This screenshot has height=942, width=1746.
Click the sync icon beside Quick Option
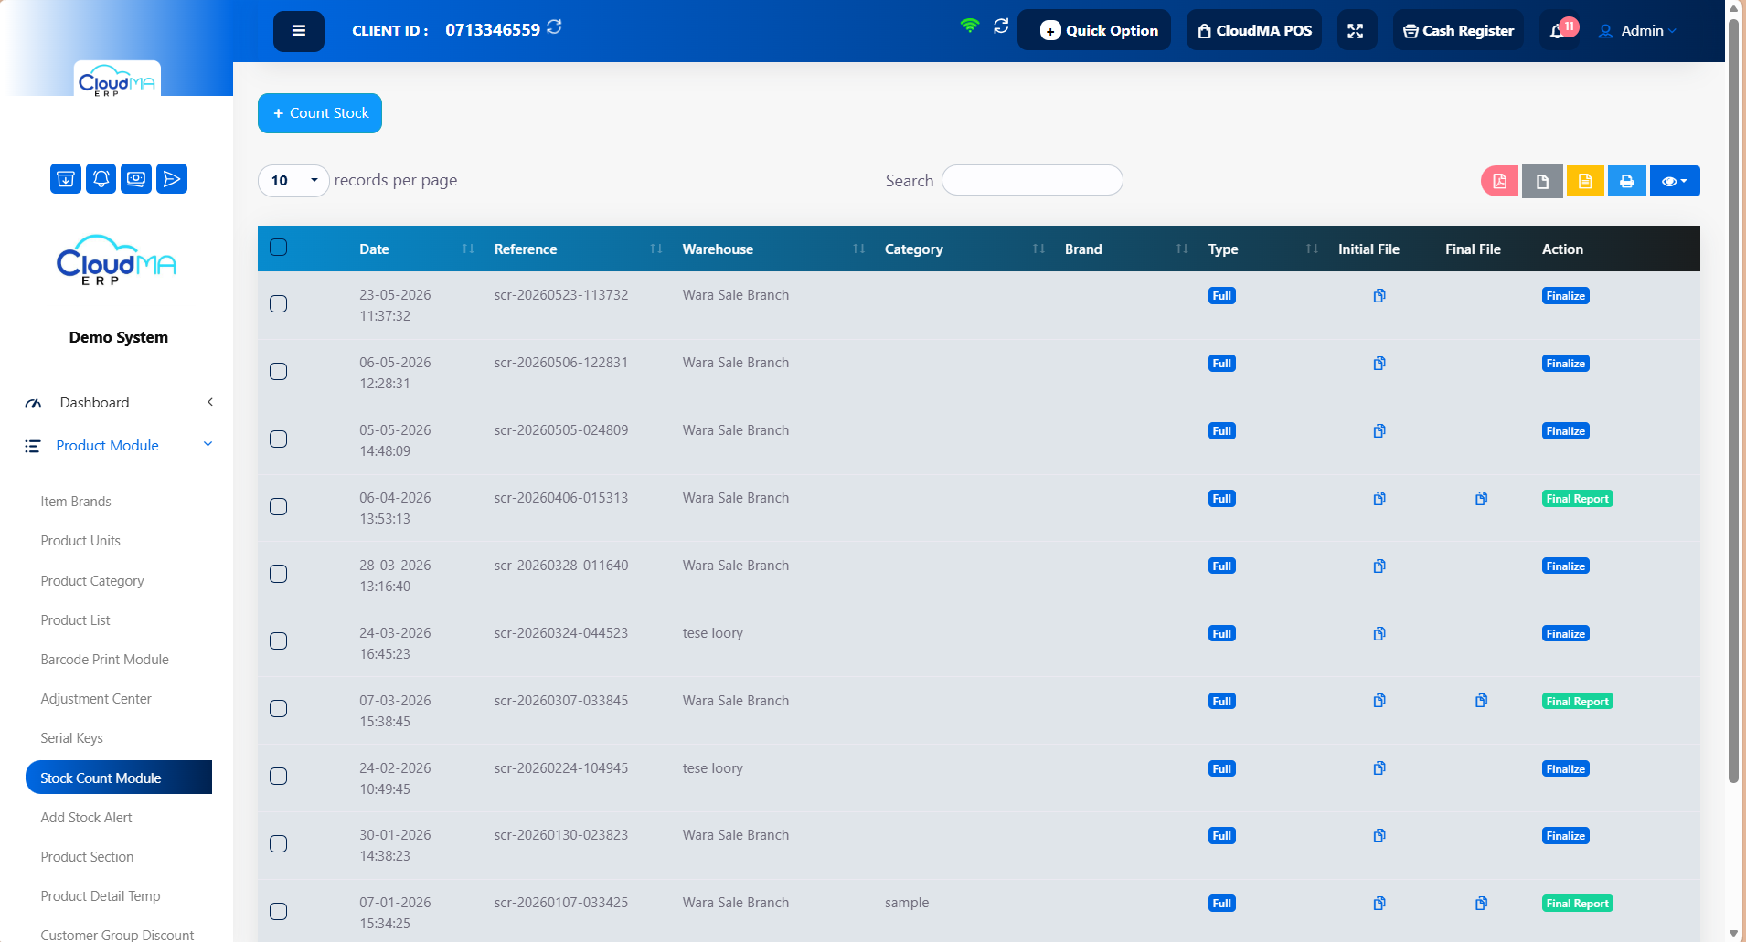1001,26
